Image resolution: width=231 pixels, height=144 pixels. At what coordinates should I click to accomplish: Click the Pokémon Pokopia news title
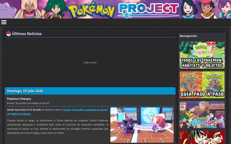tap(19, 99)
